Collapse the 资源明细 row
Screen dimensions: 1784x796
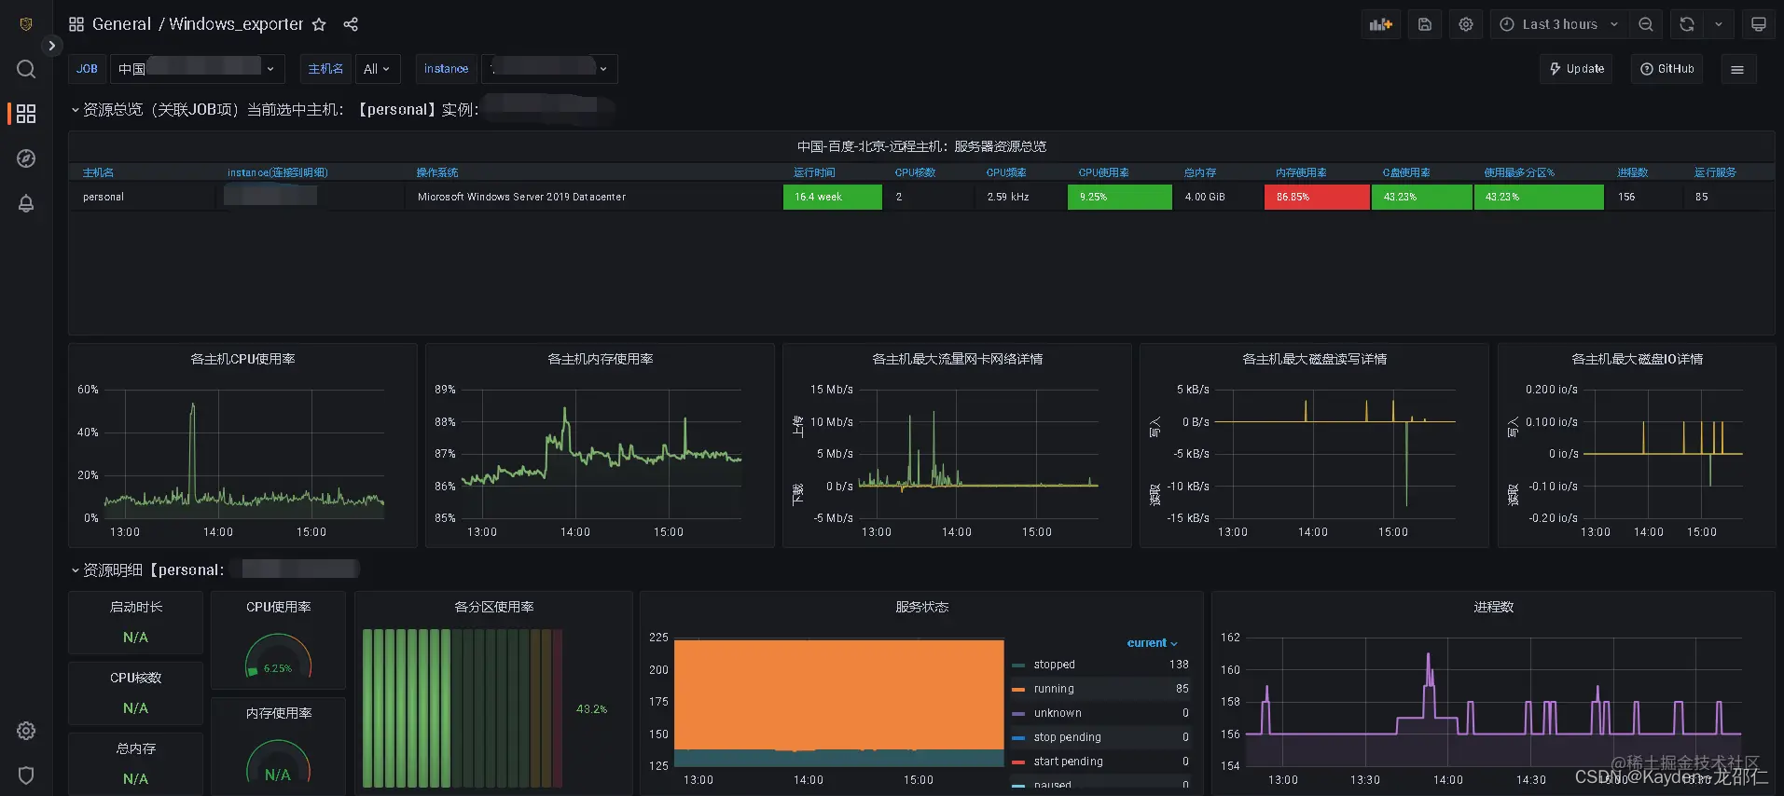pyautogui.click(x=75, y=570)
